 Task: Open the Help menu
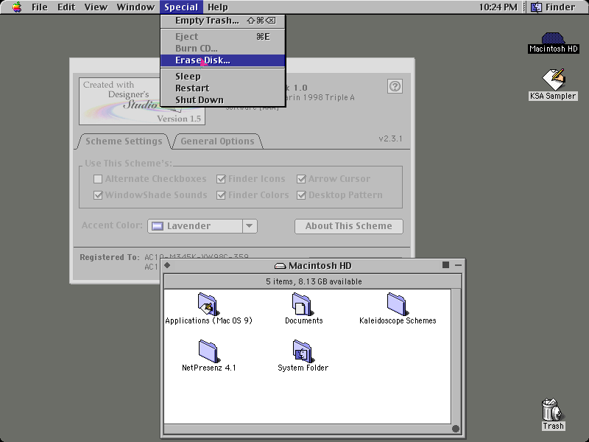(218, 7)
